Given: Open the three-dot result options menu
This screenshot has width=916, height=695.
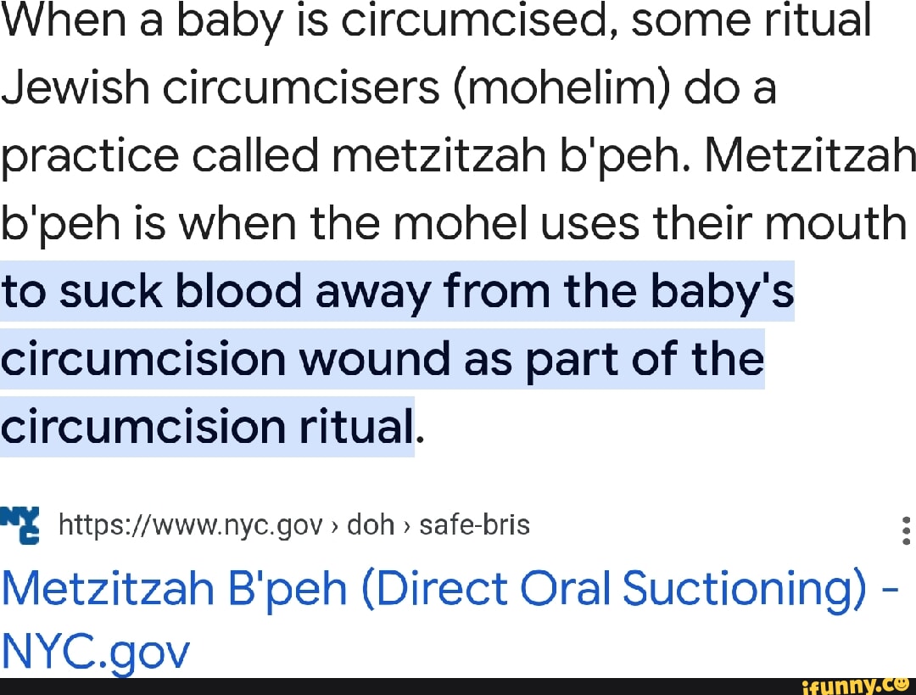Looking at the screenshot, I should pyautogui.click(x=906, y=530).
